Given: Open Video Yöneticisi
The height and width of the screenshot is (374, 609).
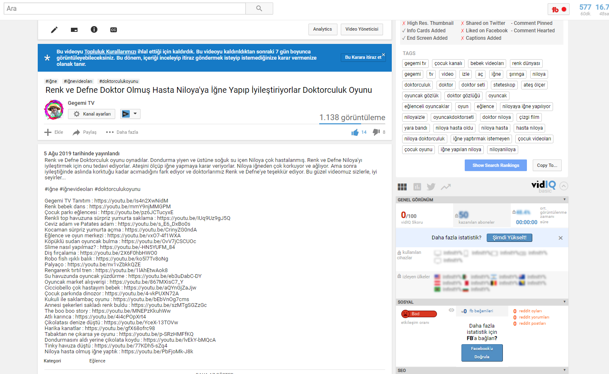Looking at the screenshot, I should 362,29.
